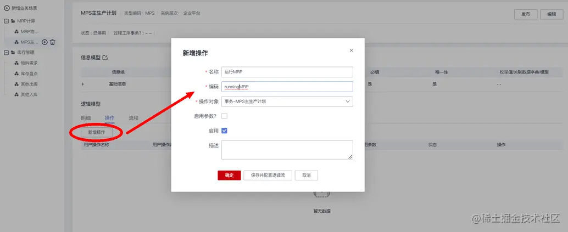Click the model icon before 其他入库

16,94
